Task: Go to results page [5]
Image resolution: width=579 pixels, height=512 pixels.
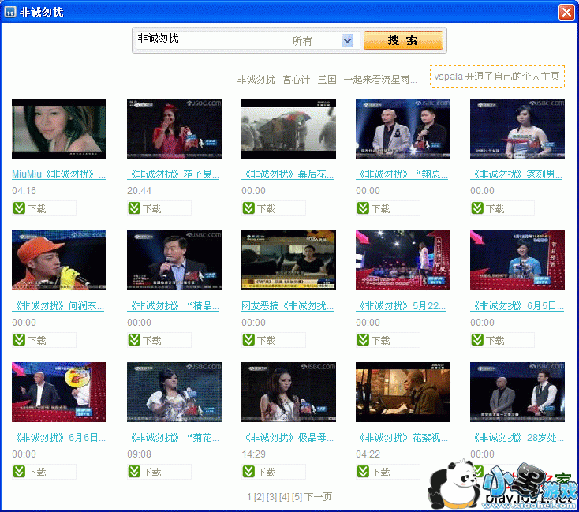Action: coord(297,497)
